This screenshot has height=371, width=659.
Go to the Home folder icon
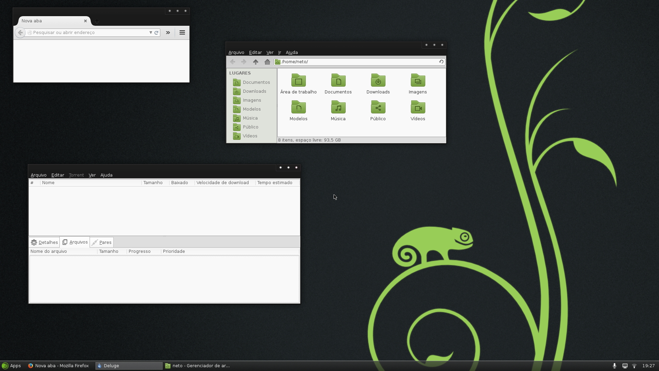coord(267,62)
